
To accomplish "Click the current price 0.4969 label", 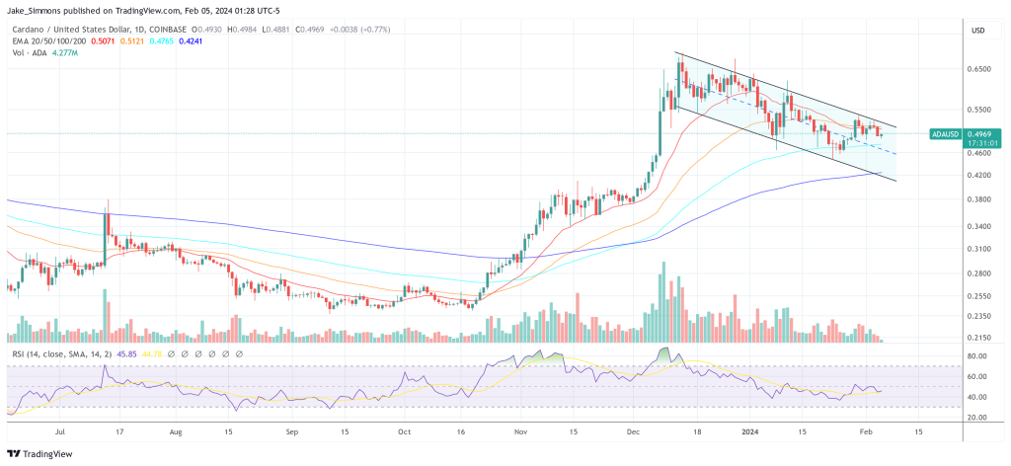I will pyautogui.click(x=980, y=133).
